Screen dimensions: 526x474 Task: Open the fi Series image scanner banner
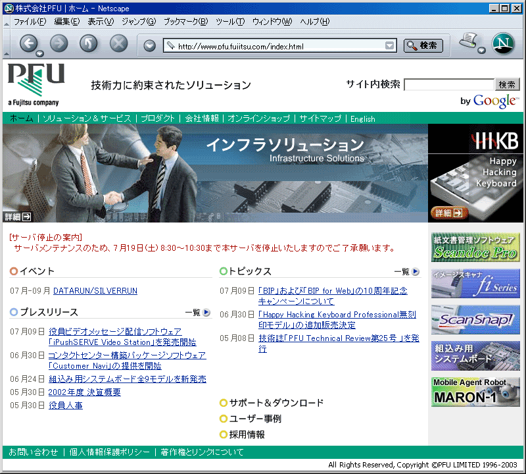[x=475, y=284]
